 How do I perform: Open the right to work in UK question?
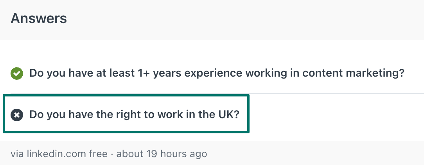tap(135, 115)
